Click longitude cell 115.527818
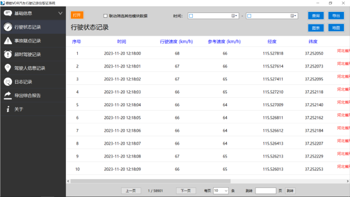350x197 pixels. click(273, 53)
